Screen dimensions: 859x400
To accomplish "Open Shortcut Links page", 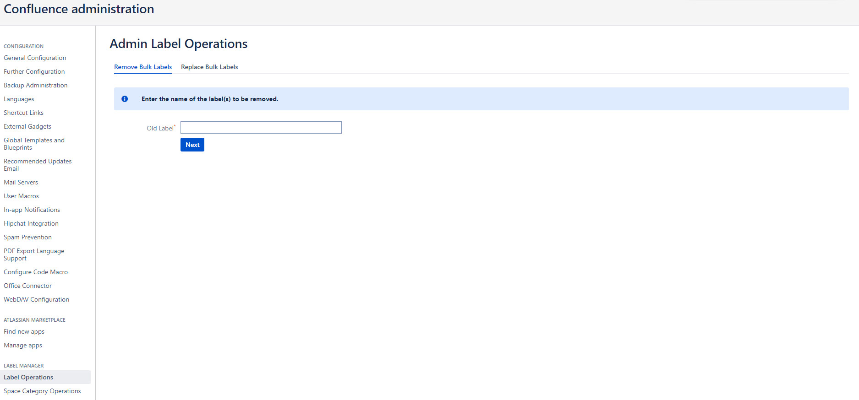I will 24,113.
